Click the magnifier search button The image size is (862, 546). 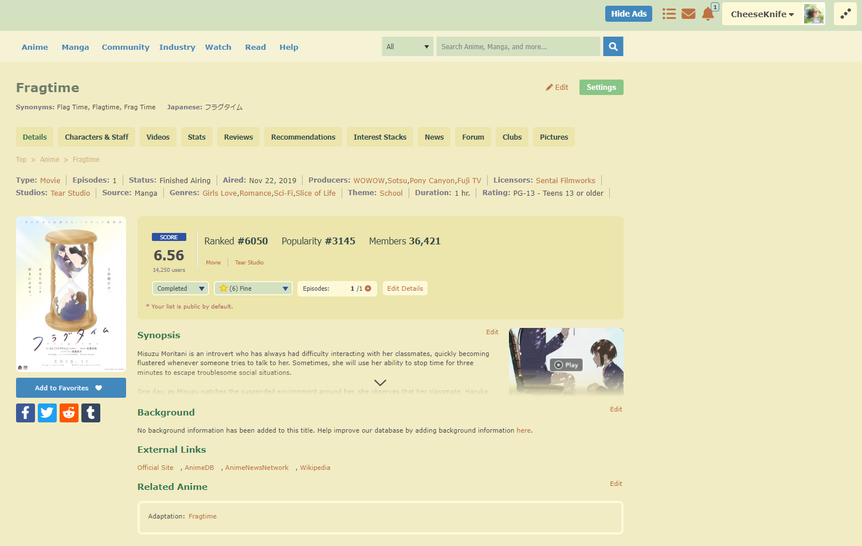(x=613, y=47)
